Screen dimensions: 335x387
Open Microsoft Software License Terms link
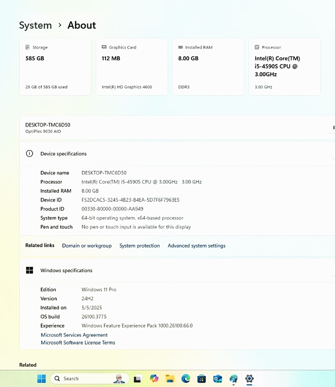point(78,342)
